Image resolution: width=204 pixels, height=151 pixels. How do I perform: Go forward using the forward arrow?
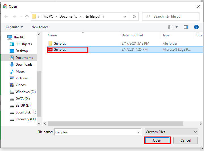(14, 16)
